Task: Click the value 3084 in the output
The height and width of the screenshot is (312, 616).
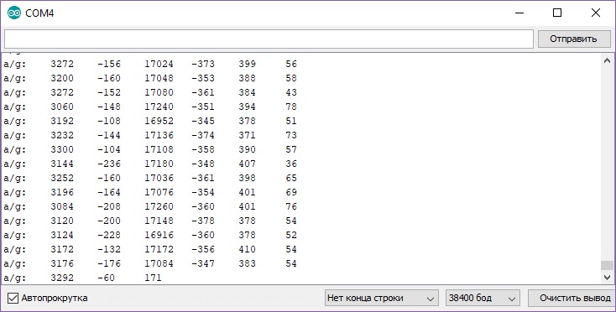Action: pos(62,206)
